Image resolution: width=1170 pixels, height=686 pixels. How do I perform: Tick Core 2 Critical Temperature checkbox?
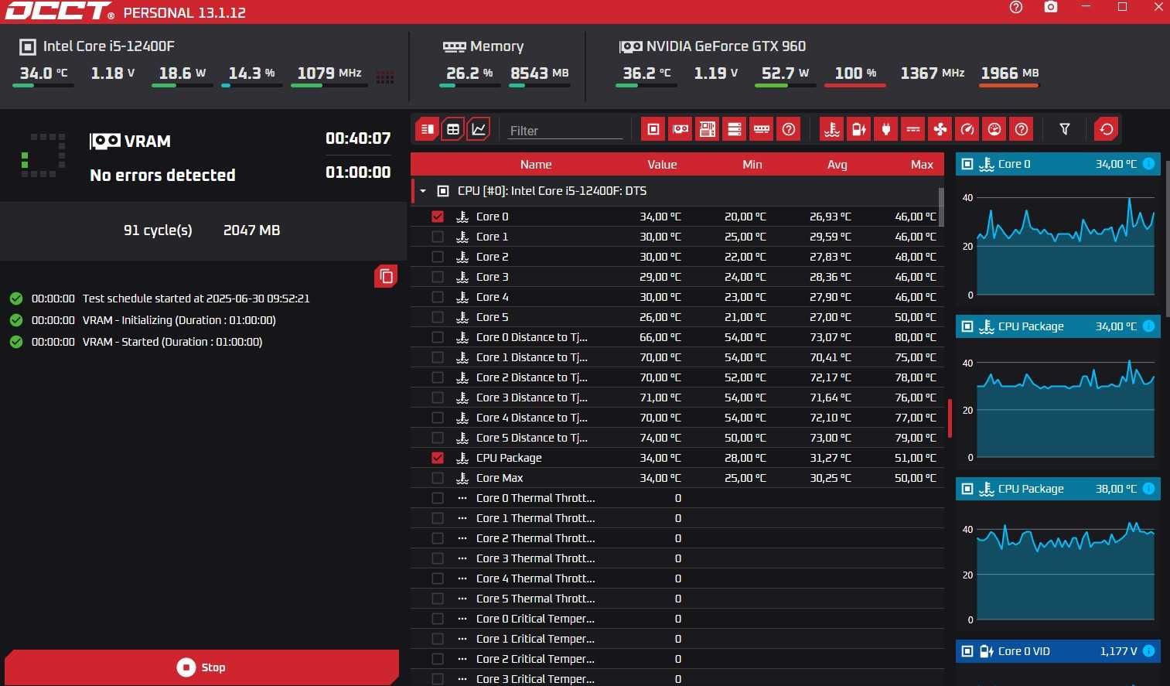(438, 659)
